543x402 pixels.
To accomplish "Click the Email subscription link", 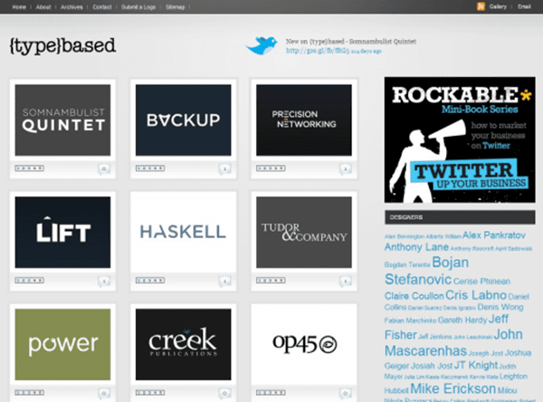I will click(524, 6).
